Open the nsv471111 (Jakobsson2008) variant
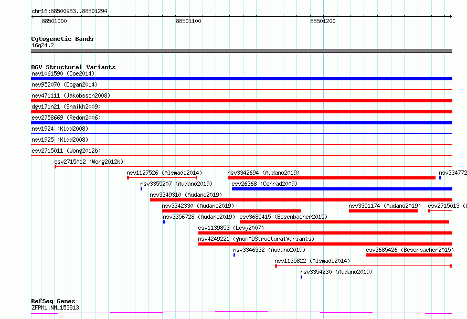Image resolution: width=467 pixels, height=319 pixels. point(71,95)
